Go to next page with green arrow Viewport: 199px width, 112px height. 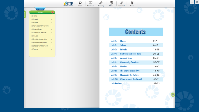coord(173,95)
